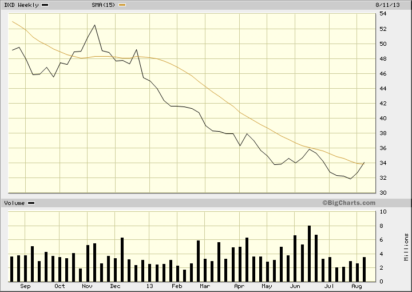This screenshot has height=292, width=412.
Task: Click the tallest volume bar reaching 8 million
Action: (x=309, y=254)
